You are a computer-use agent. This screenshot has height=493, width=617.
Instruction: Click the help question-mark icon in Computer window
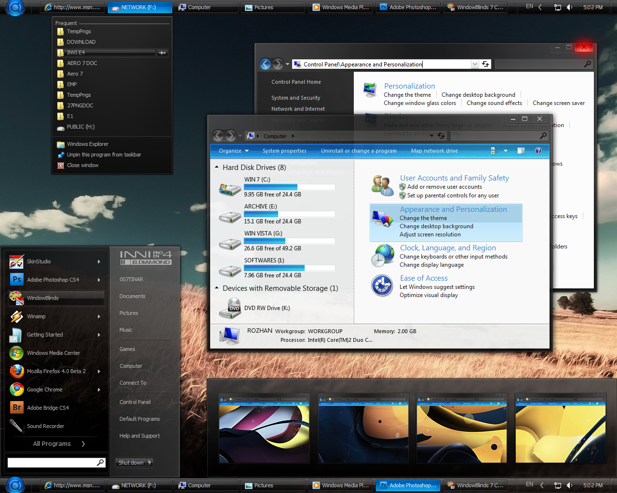pyautogui.click(x=538, y=151)
